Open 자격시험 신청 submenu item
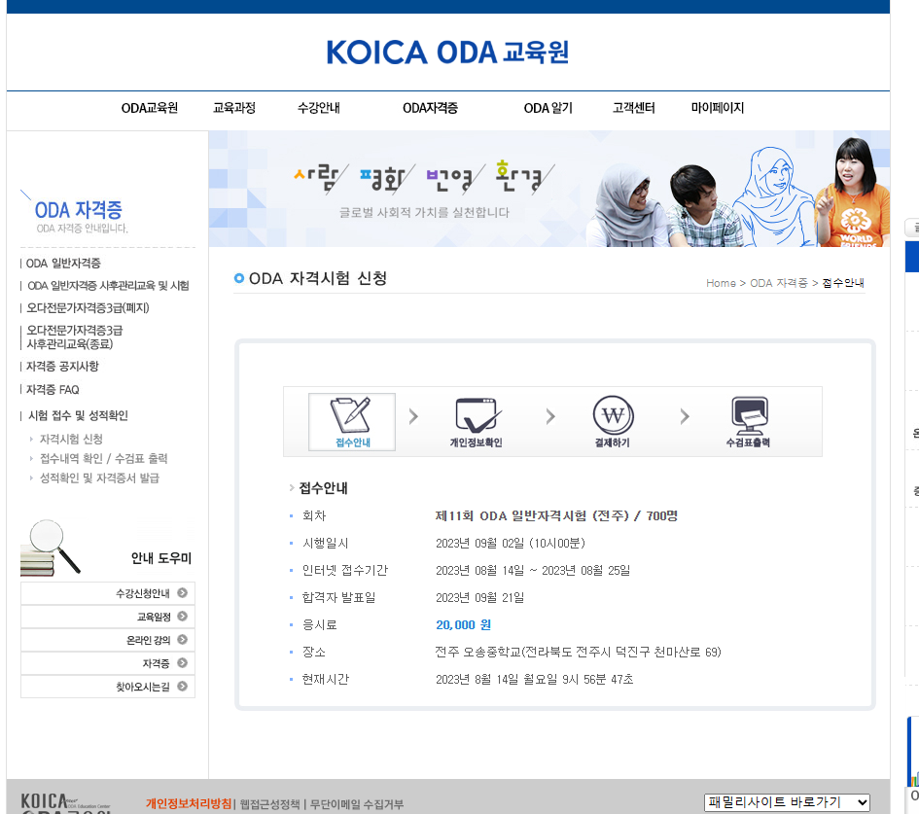 pyautogui.click(x=71, y=439)
